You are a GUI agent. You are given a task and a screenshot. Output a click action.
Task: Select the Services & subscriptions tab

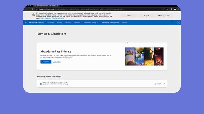click(x=111, y=22)
